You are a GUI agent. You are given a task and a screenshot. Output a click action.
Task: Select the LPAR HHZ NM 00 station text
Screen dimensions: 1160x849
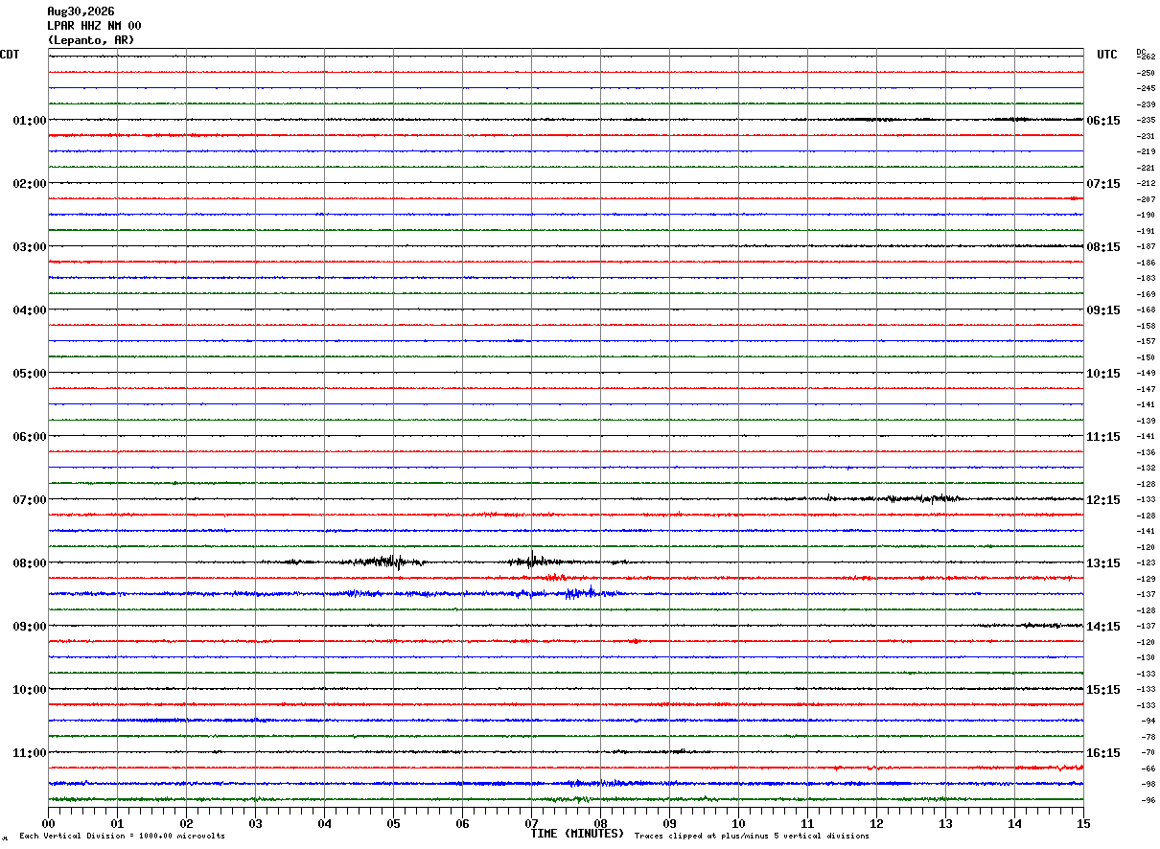(x=94, y=26)
